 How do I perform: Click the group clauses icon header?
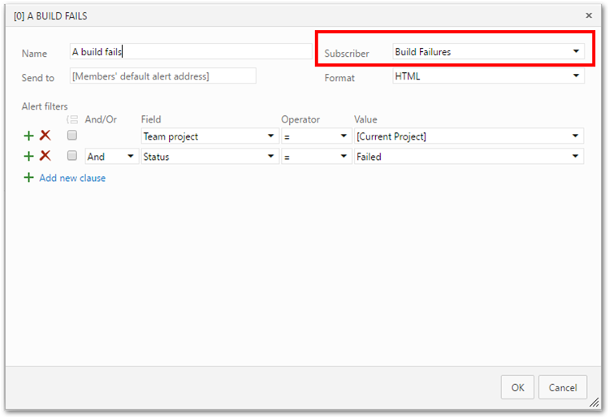click(72, 119)
